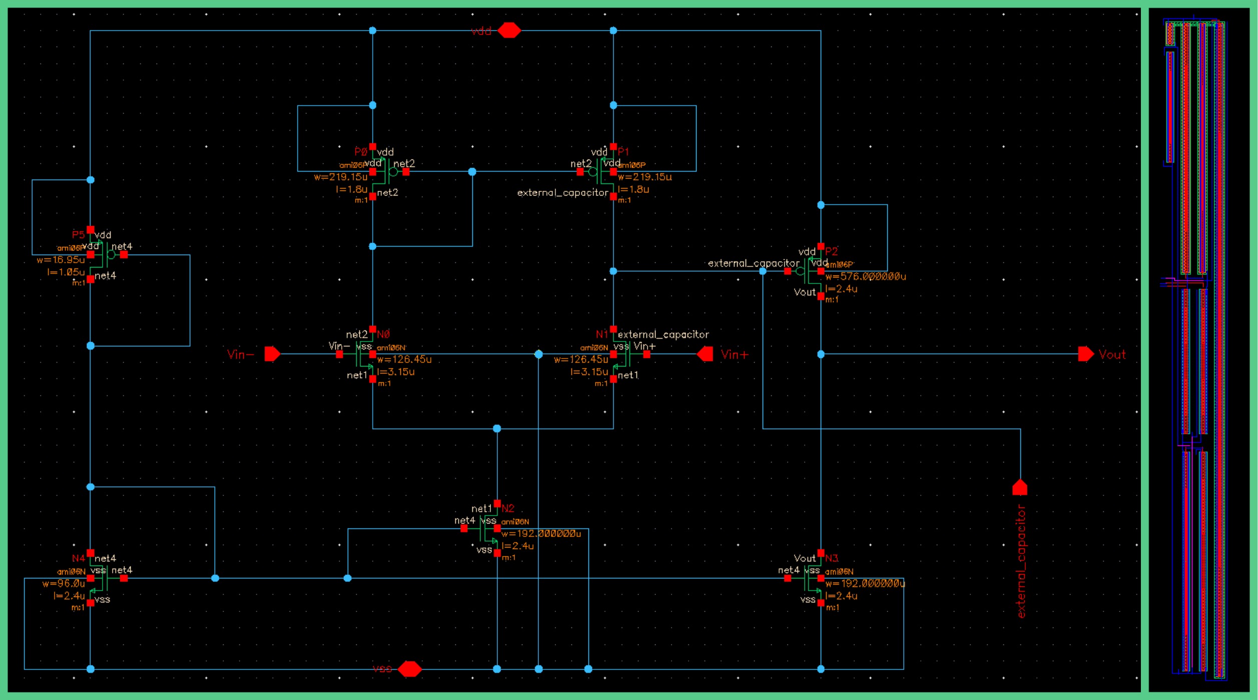Click the P1 instance name label
Screen dimensions: 1258x700
[x=623, y=151]
